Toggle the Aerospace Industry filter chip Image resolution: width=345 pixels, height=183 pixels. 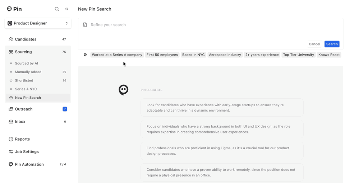(225, 55)
